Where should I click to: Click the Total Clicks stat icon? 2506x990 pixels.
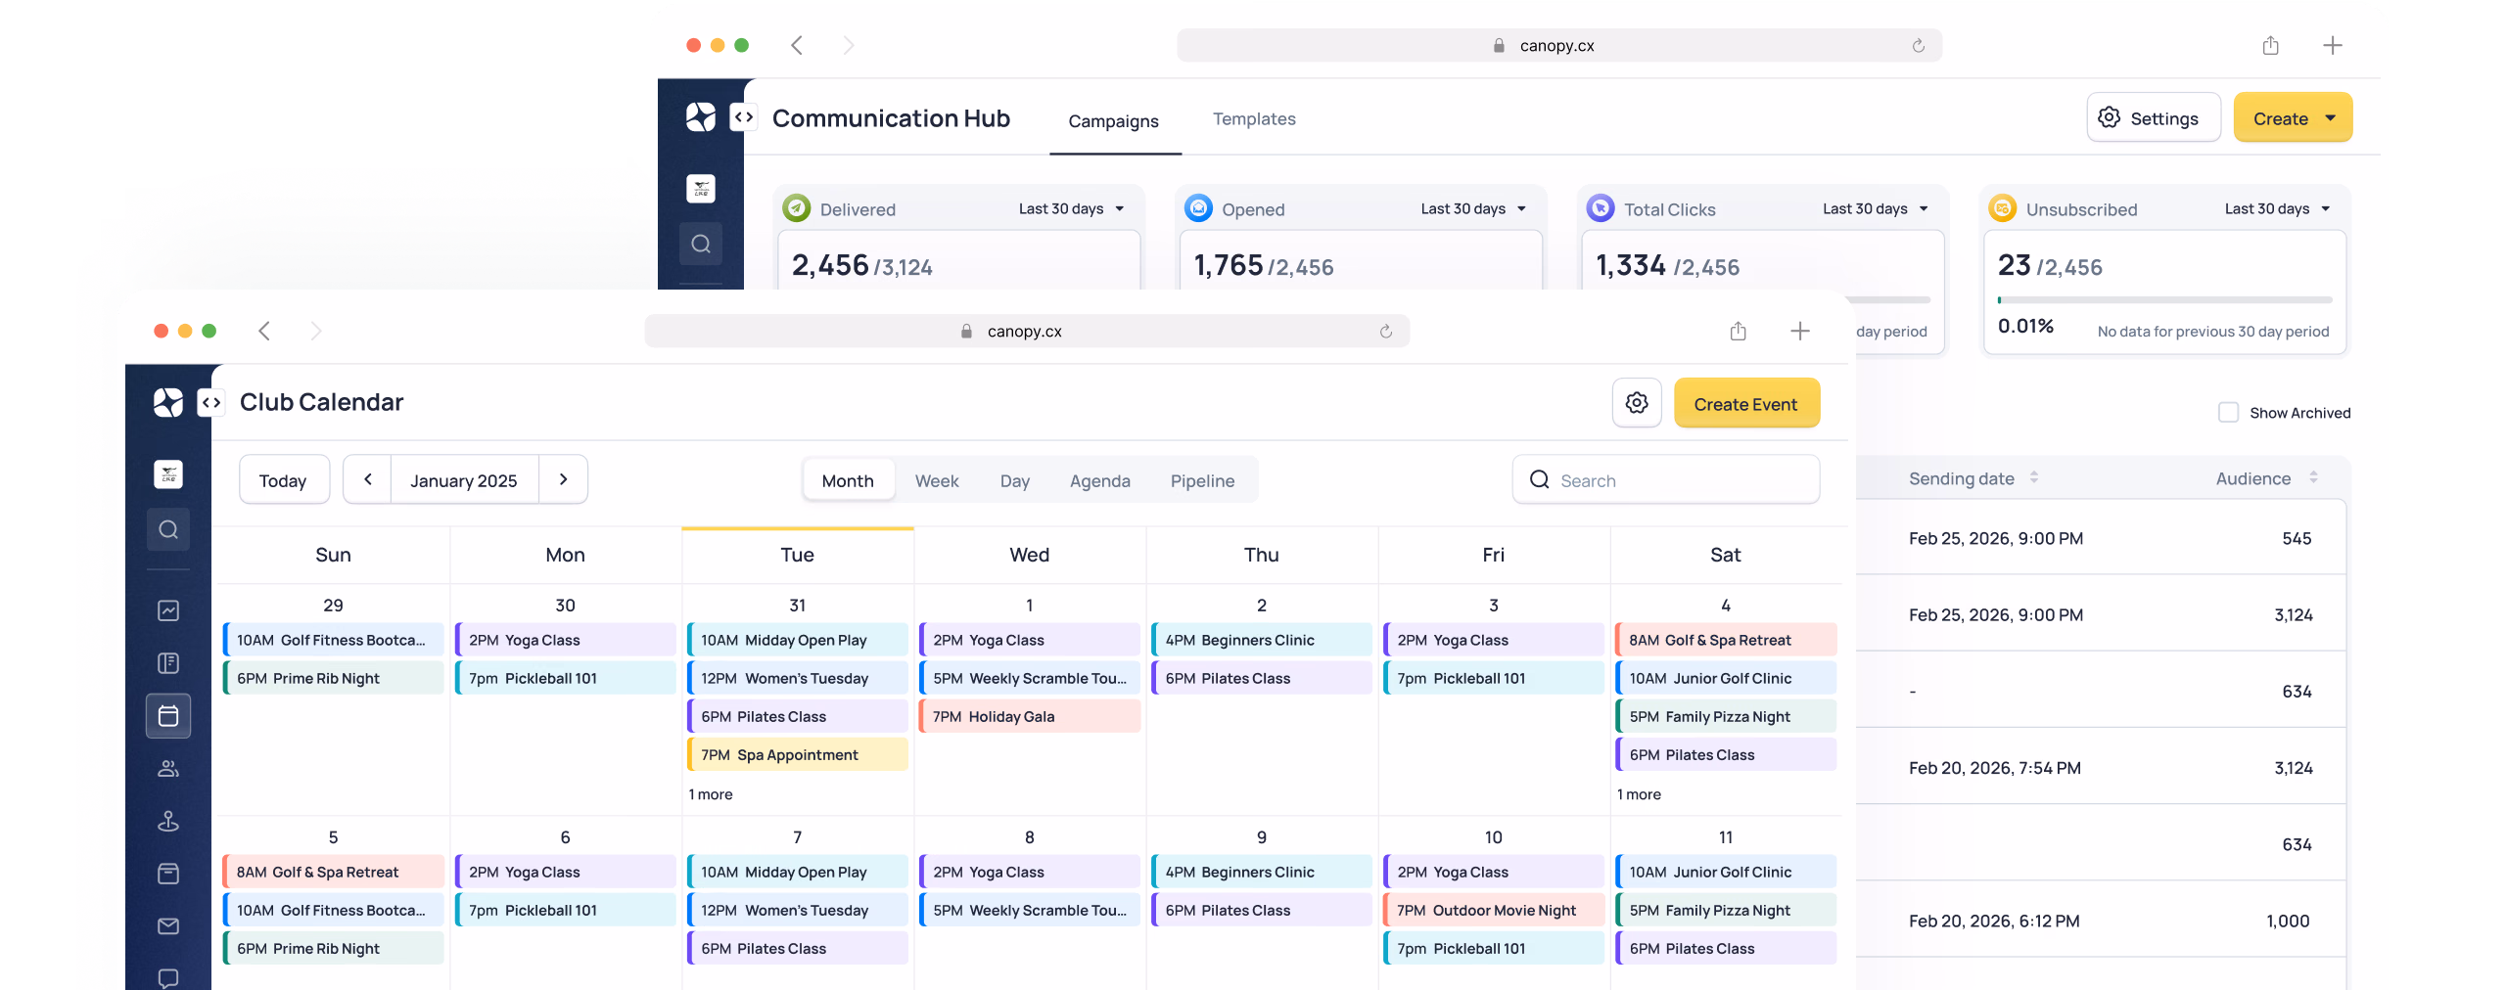[x=1601, y=207]
